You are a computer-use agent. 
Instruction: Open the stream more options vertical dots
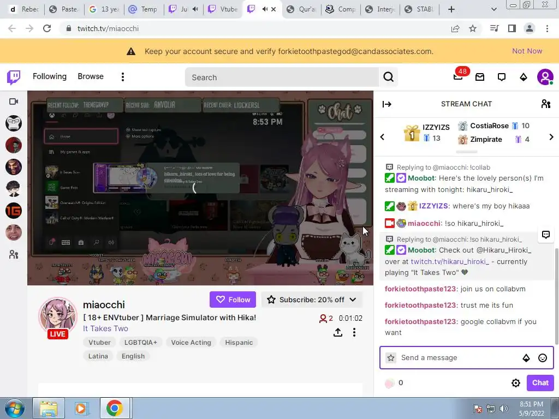pyautogui.click(x=354, y=332)
